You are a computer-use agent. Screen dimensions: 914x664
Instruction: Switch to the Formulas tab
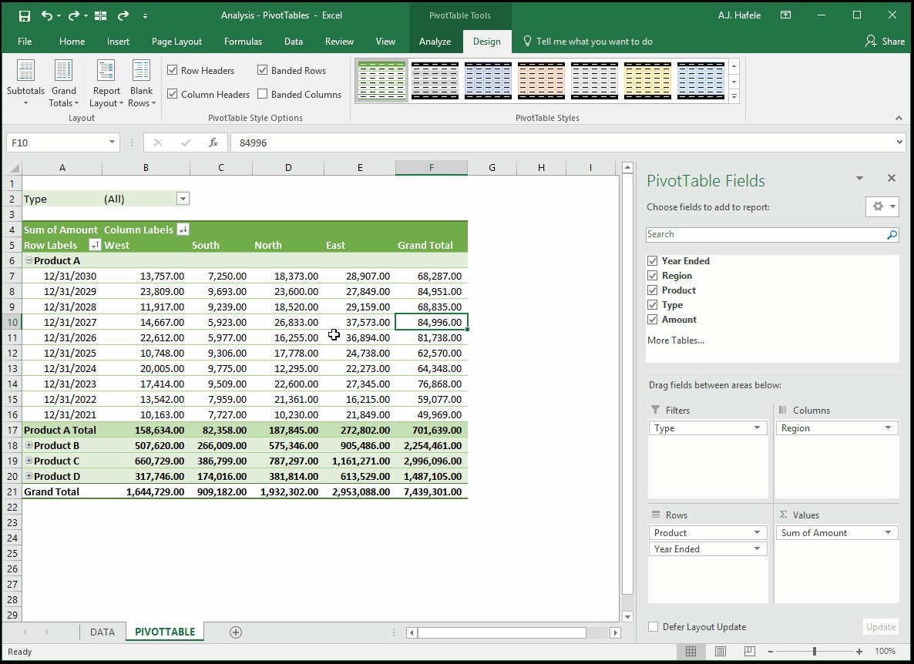click(x=243, y=42)
